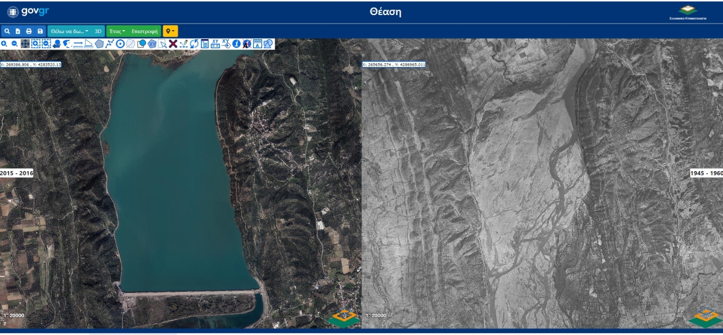Select the zoom out tool
This screenshot has height=335, width=723.
click(14, 44)
